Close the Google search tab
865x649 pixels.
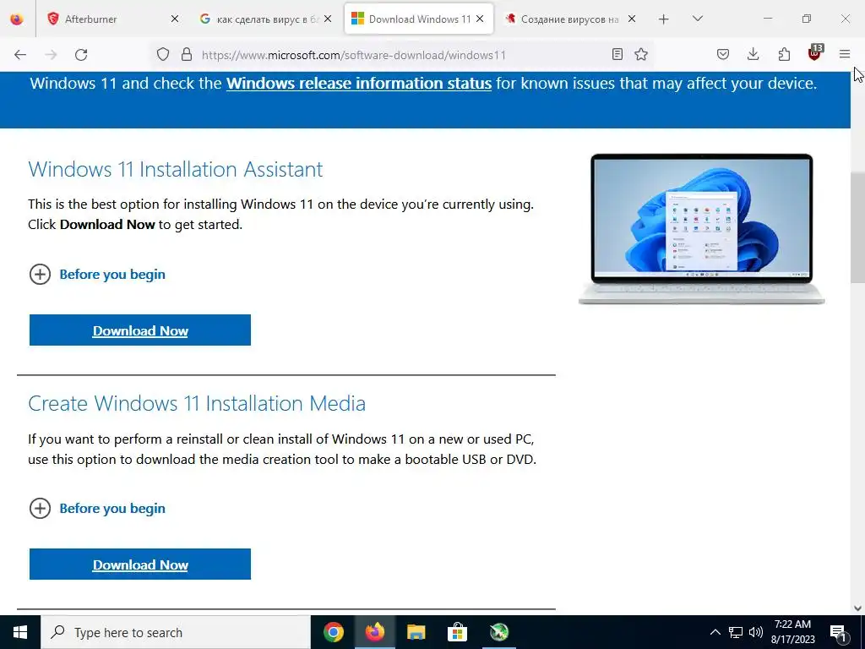point(328,19)
